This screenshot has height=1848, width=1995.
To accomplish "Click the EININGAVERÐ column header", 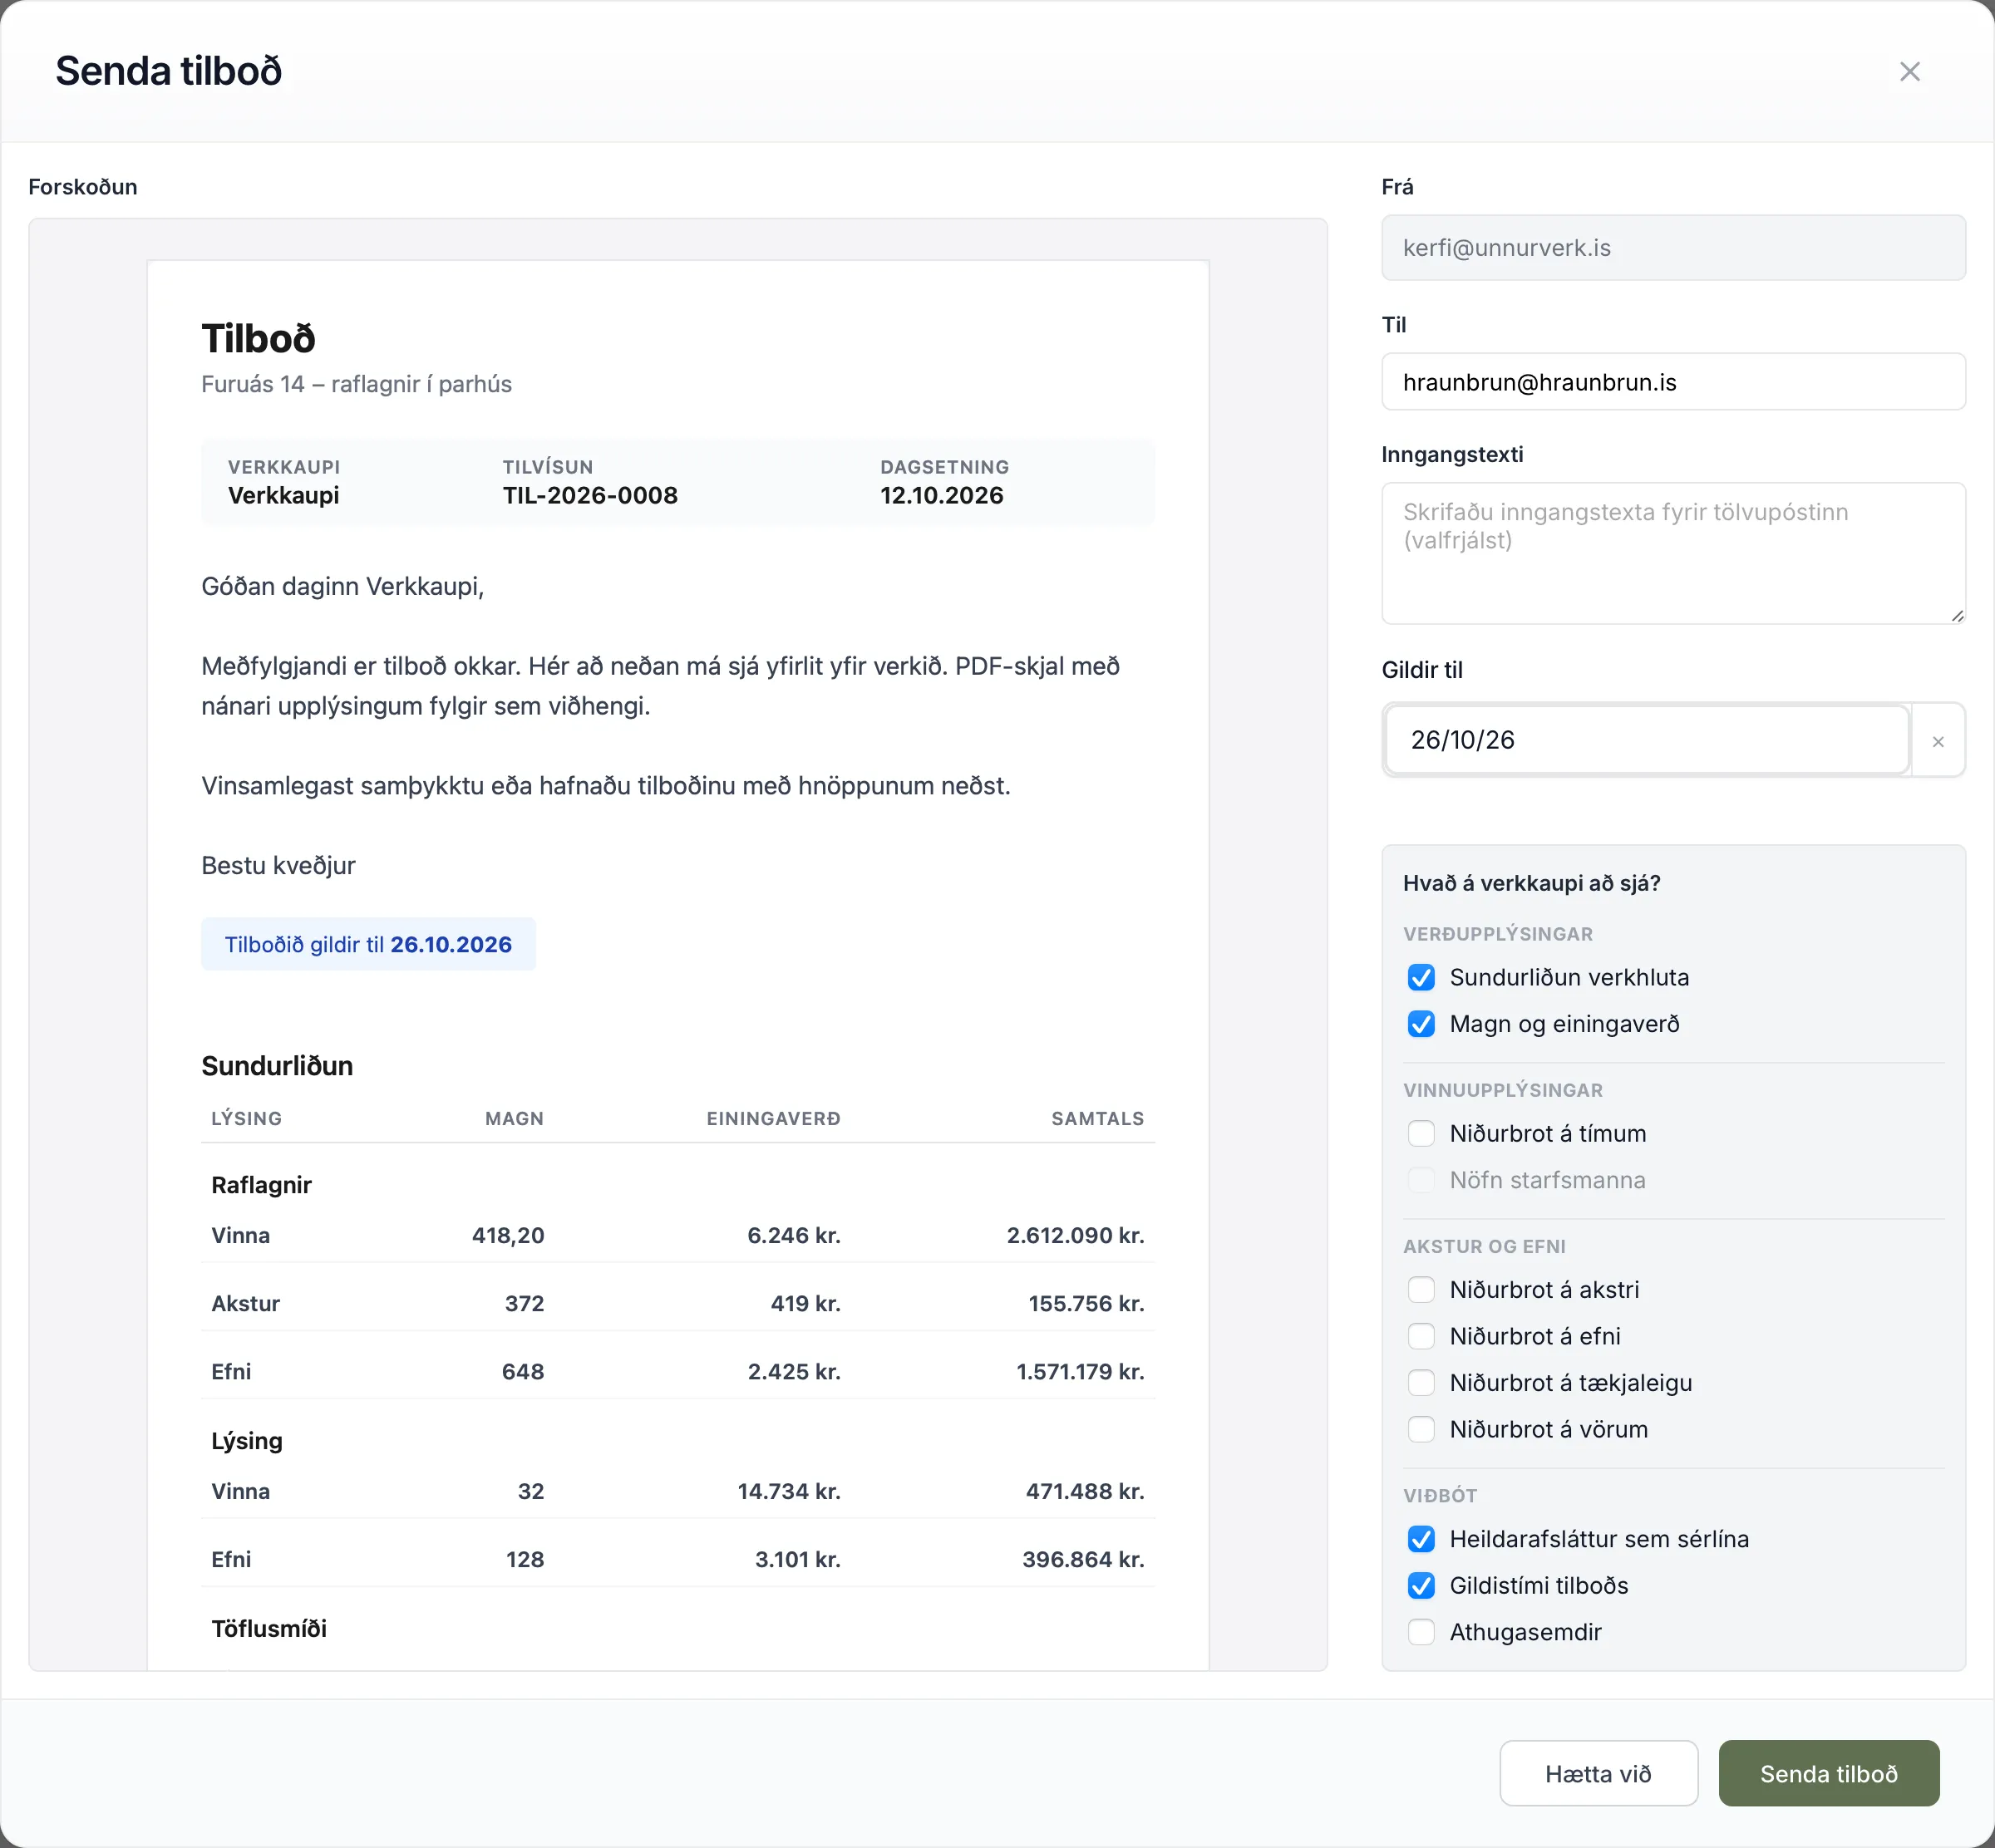I will click(x=773, y=1119).
